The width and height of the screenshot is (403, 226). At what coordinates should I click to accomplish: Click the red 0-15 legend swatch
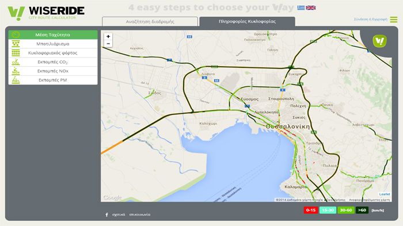coord(311,210)
